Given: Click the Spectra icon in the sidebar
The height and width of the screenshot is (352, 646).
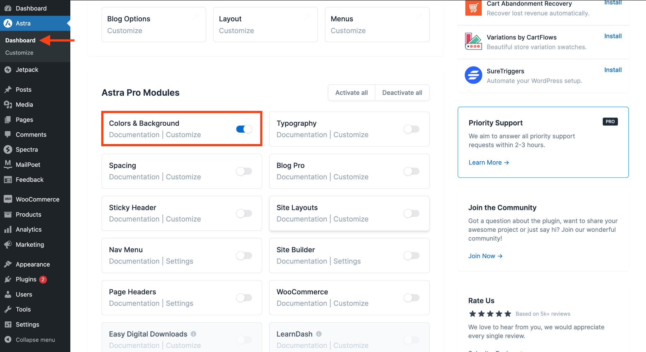Looking at the screenshot, I should coord(8,150).
